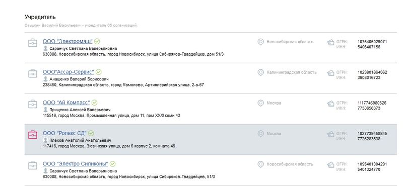This screenshot has width=403, height=186.
Task: Click the ID card icon in Ассар-Сервис row
Action: click(331, 73)
